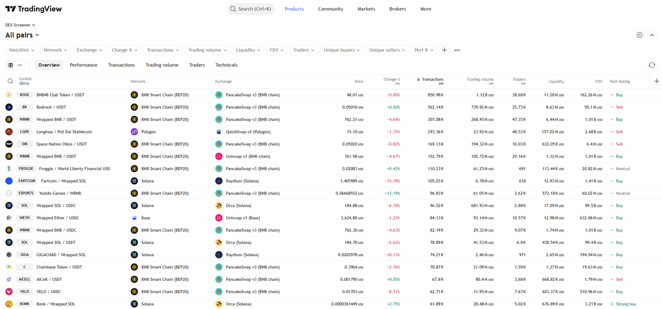The height and width of the screenshot is (309, 662).
Task: Open the Exchange filter dropdown
Action: (x=89, y=50)
